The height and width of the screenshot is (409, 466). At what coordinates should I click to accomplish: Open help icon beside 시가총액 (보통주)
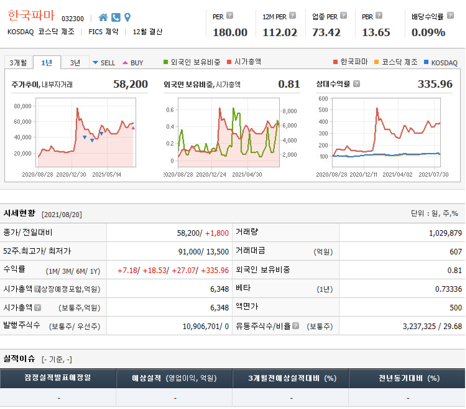[37, 308]
